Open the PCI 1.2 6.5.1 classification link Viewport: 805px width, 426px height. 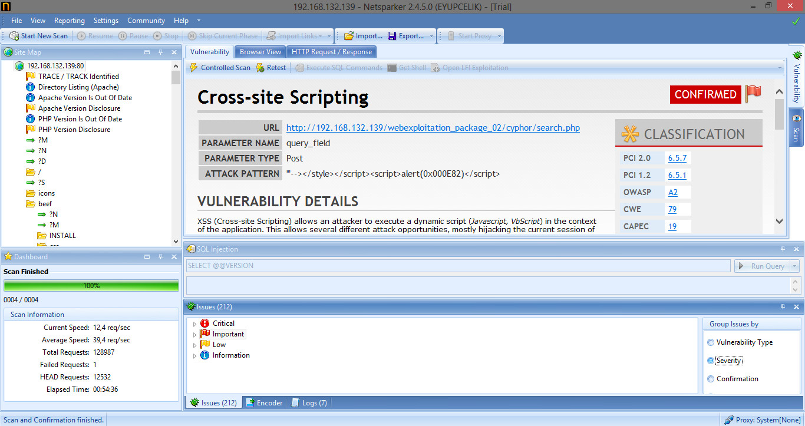(x=677, y=175)
